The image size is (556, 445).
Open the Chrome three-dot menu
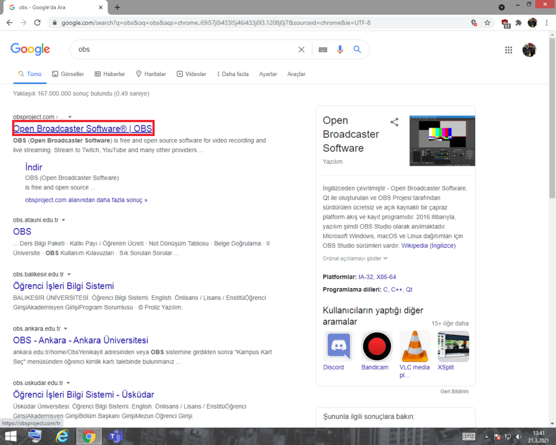[x=547, y=23]
